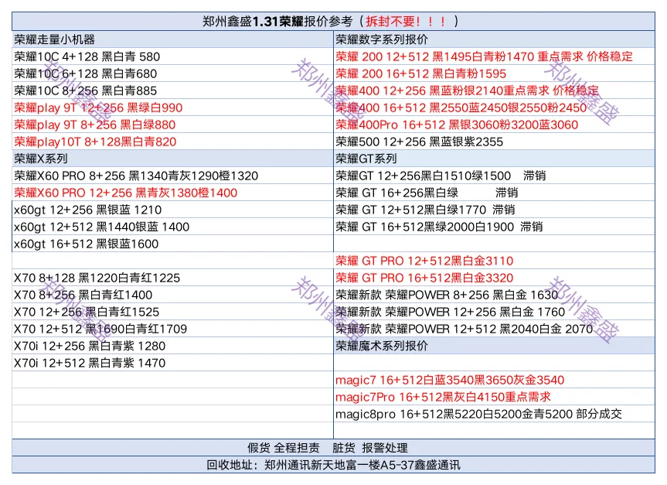
Task: Select row X70i 12+512 黑白青紫 1470
Action: point(172,363)
